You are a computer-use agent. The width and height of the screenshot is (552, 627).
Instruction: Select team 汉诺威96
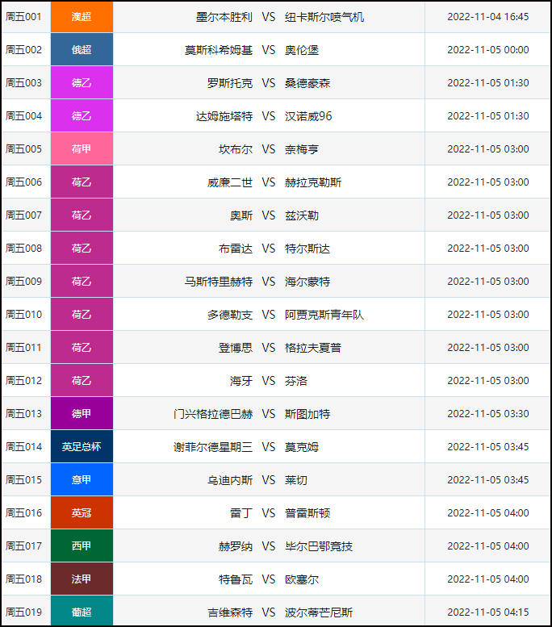click(x=308, y=116)
